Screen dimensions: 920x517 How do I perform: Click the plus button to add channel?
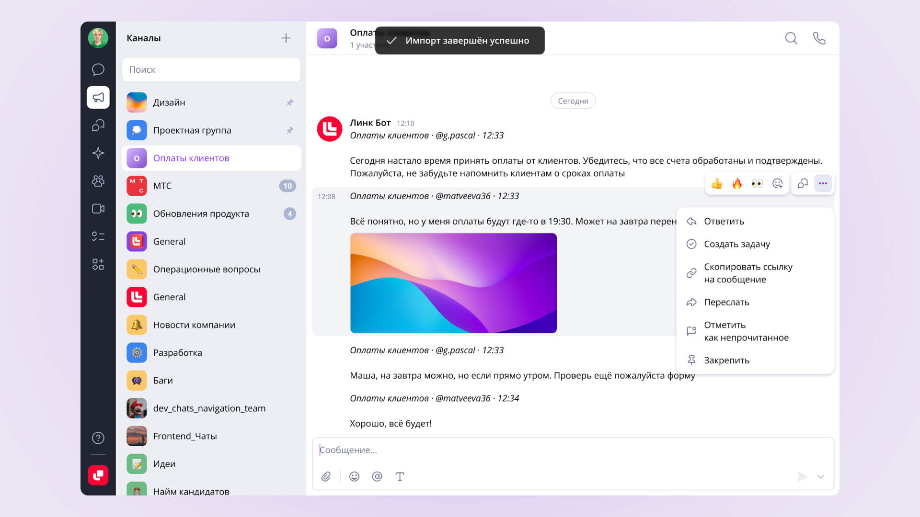tap(286, 38)
